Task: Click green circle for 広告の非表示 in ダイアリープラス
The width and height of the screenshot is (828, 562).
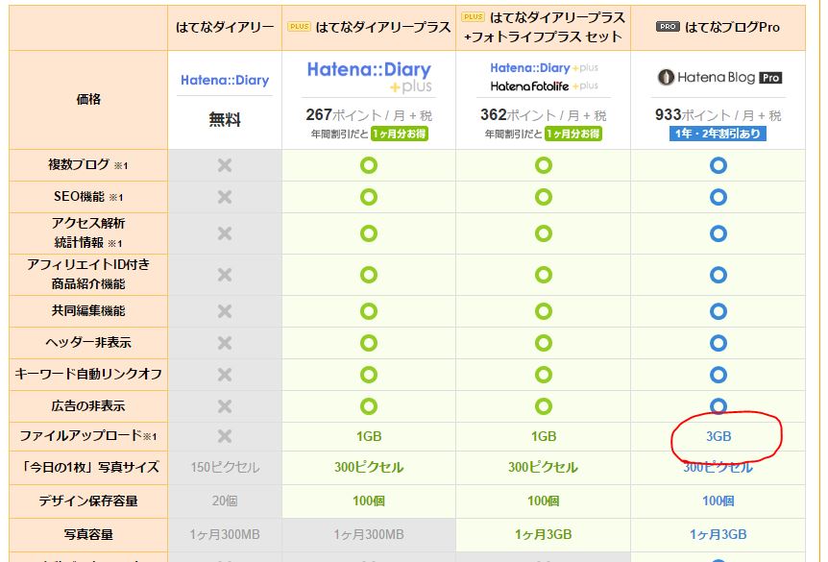Action: [x=369, y=406]
